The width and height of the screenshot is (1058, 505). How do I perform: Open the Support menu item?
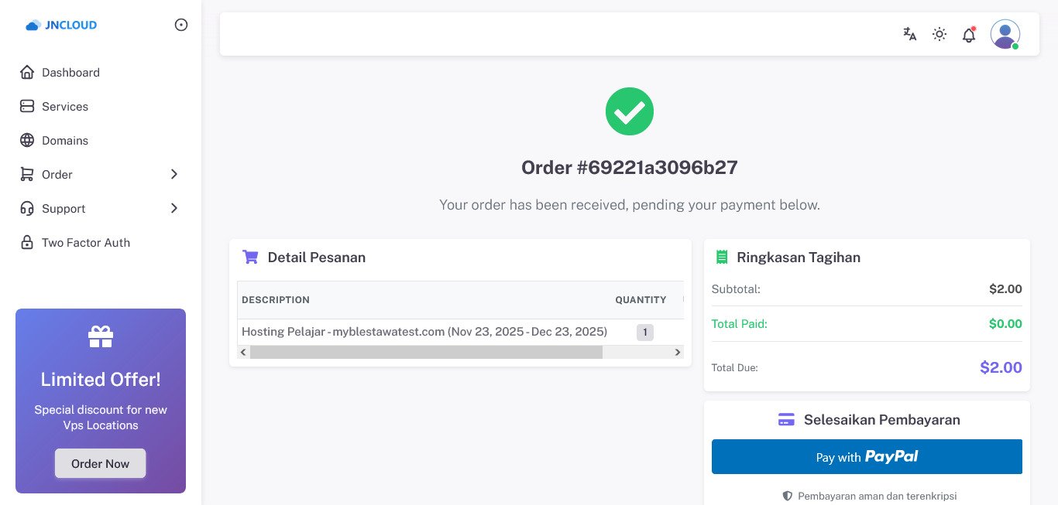coord(64,209)
